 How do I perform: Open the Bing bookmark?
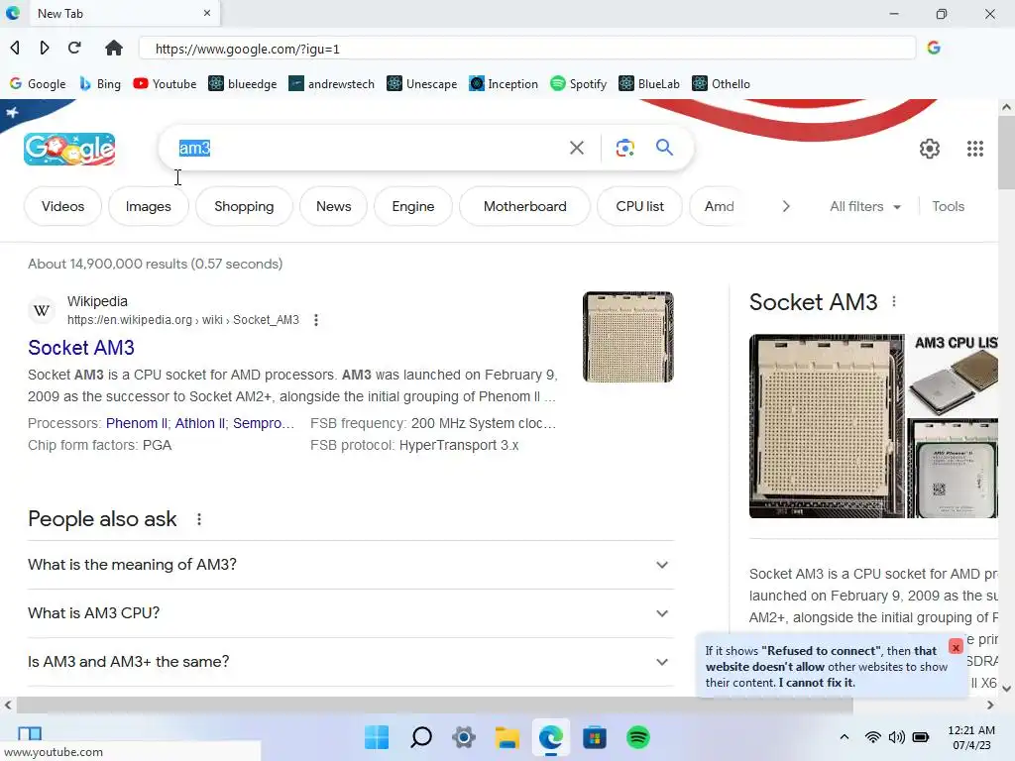[100, 83]
